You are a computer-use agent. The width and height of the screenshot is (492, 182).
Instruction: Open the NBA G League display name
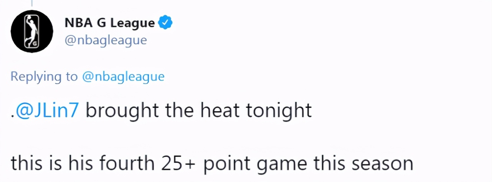pyautogui.click(x=109, y=23)
